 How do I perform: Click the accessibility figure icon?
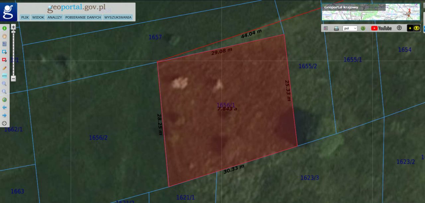(x=399, y=28)
